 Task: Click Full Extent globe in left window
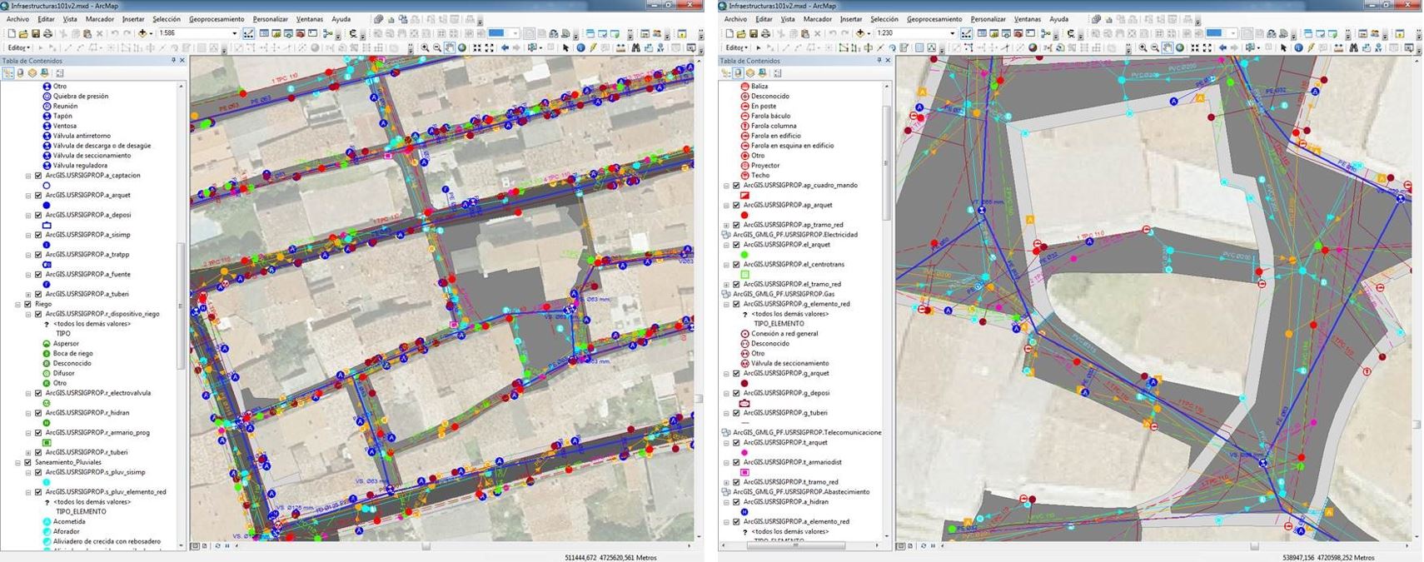(x=462, y=47)
